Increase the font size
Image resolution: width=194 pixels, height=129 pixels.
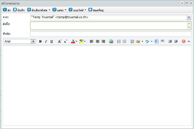coord(60,41)
